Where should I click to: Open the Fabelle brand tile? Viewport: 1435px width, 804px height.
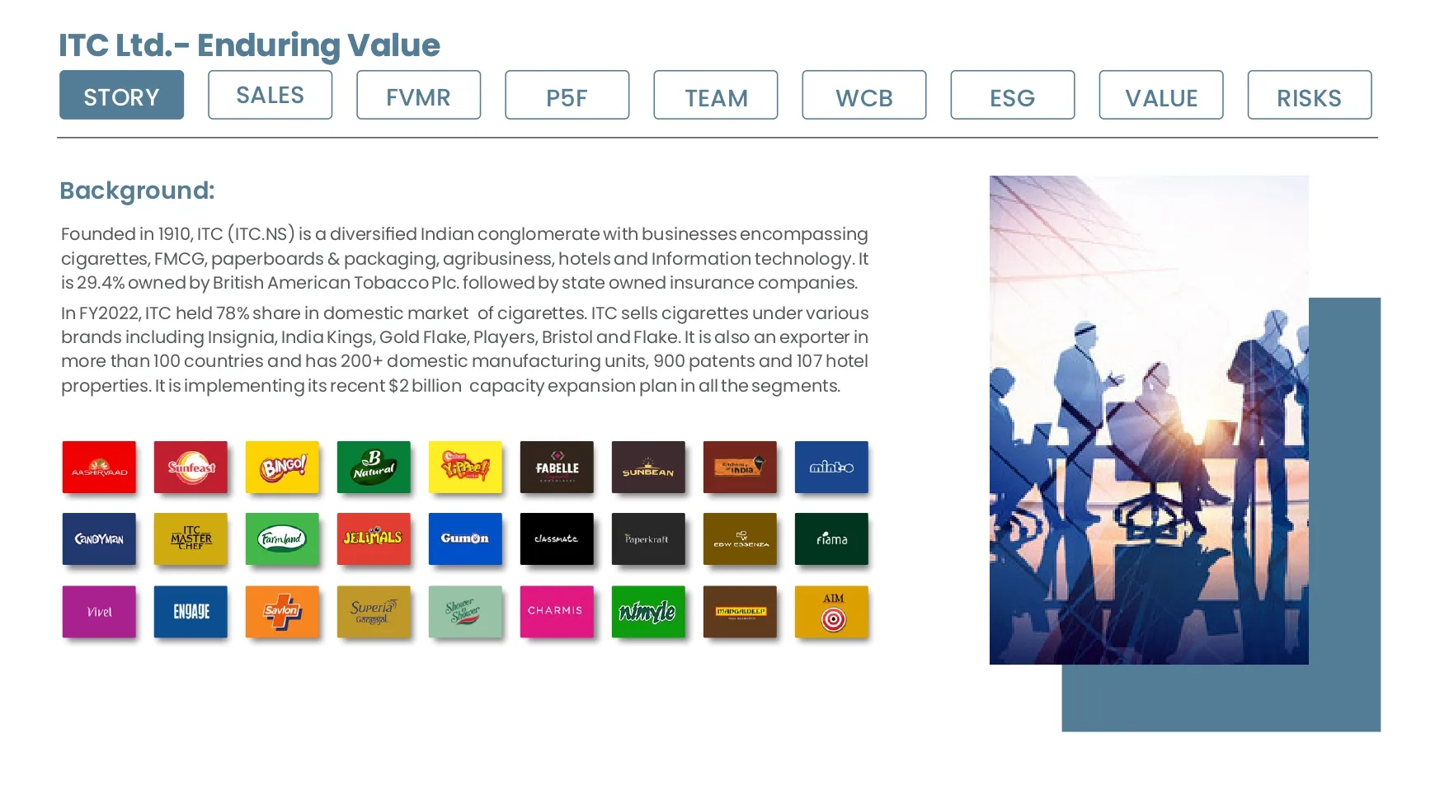coord(557,468)
